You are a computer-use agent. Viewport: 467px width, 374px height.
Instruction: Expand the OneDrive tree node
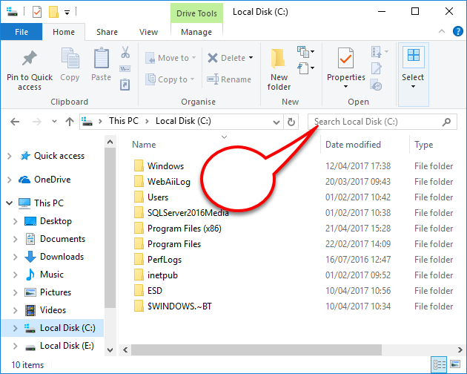click(9, 180)
